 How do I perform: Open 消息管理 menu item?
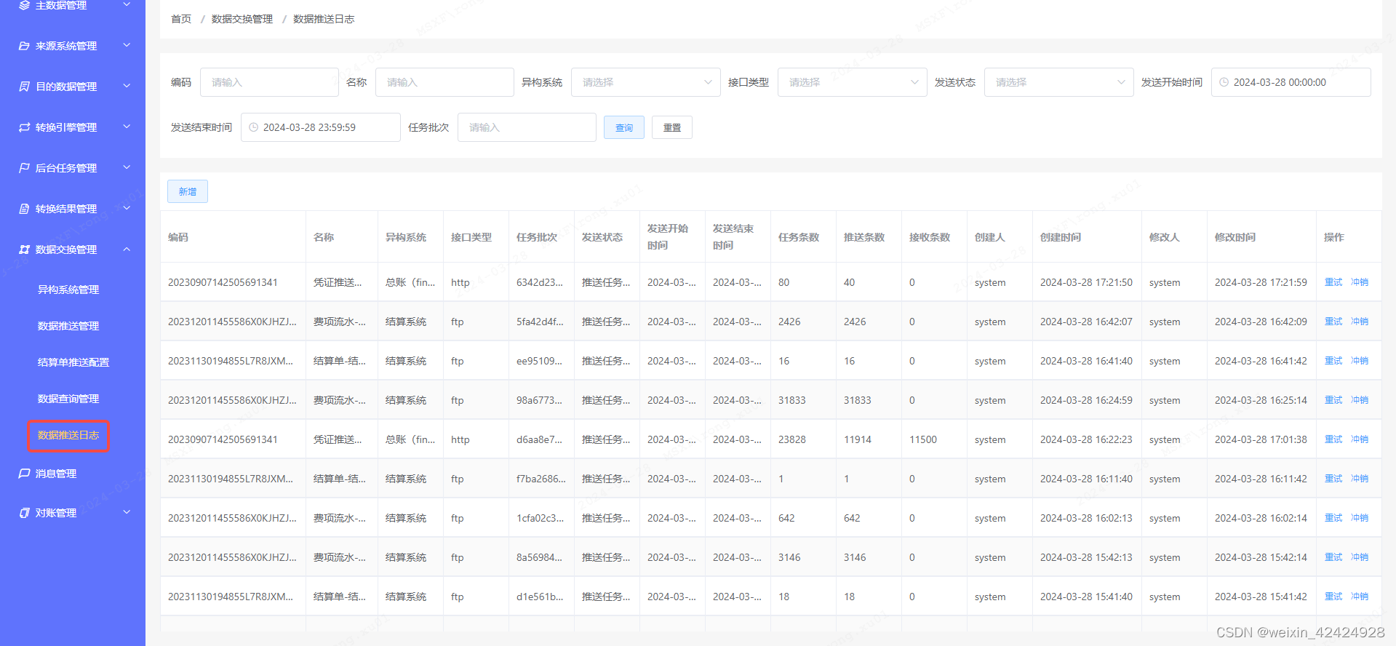56,474
